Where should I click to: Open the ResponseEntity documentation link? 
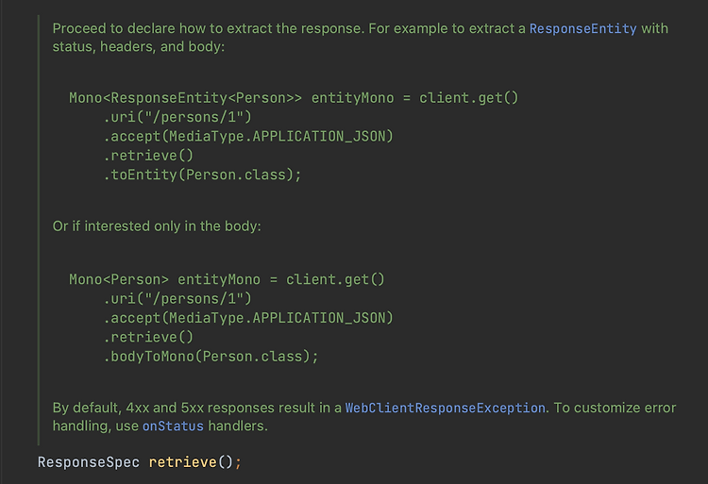(582, 28)
